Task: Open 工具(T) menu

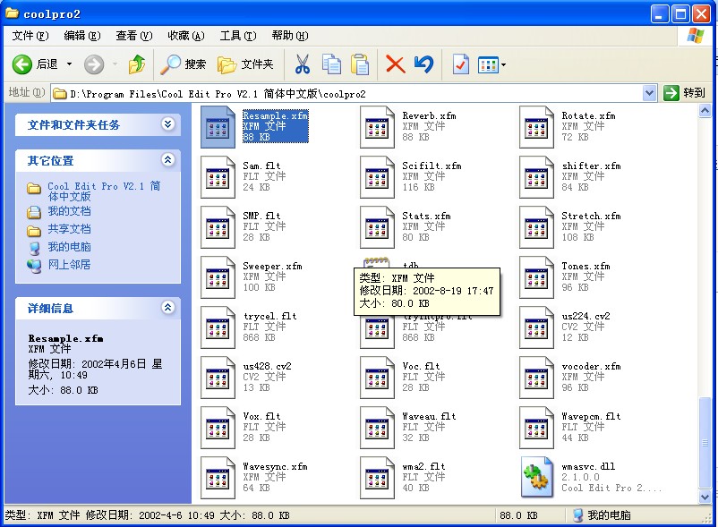Action: pyautogui.click(x=238, y=36)
